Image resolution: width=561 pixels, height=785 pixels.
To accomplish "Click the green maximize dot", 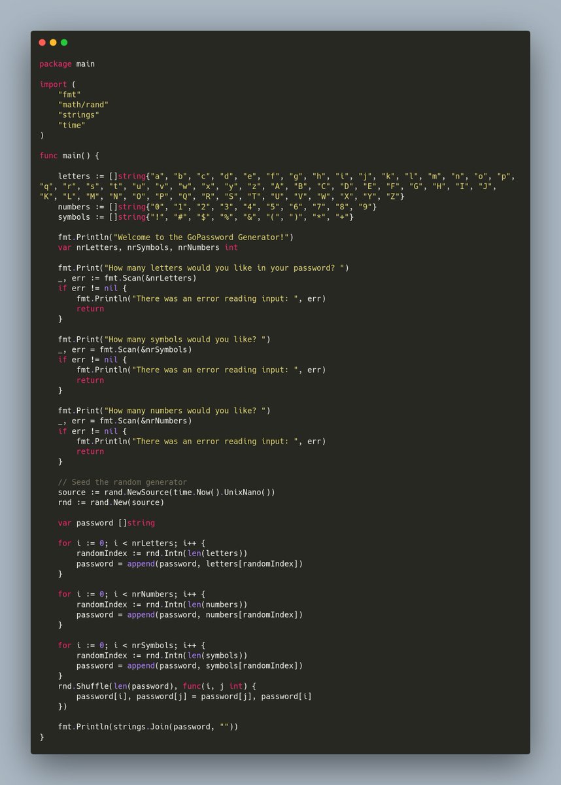I will click(64, 43).
